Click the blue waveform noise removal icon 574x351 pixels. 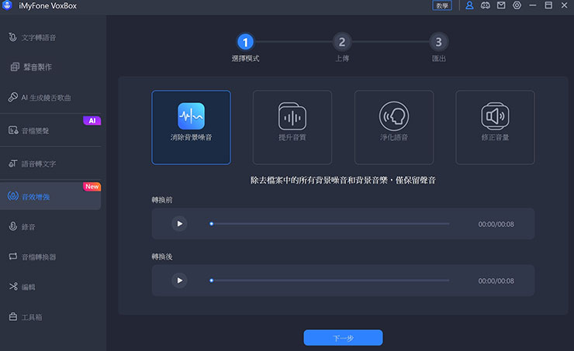pos(191,116)
